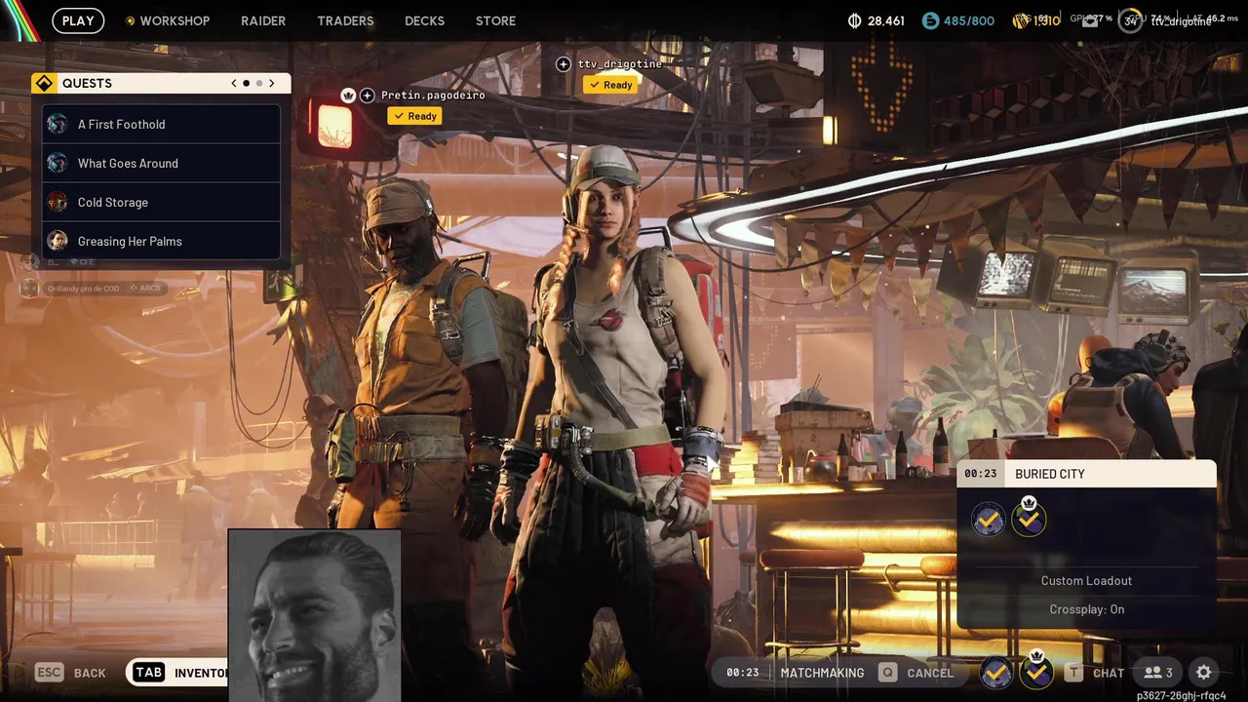
Task: Select the ttv_drigotine squad name label
Action: tap(620, 63)
